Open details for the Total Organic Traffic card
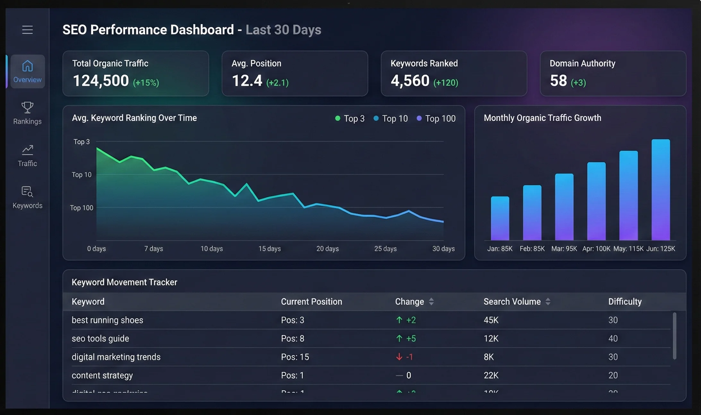Image resolution: width=701 pixels, height=415 pixels. (x=136, y=73)
